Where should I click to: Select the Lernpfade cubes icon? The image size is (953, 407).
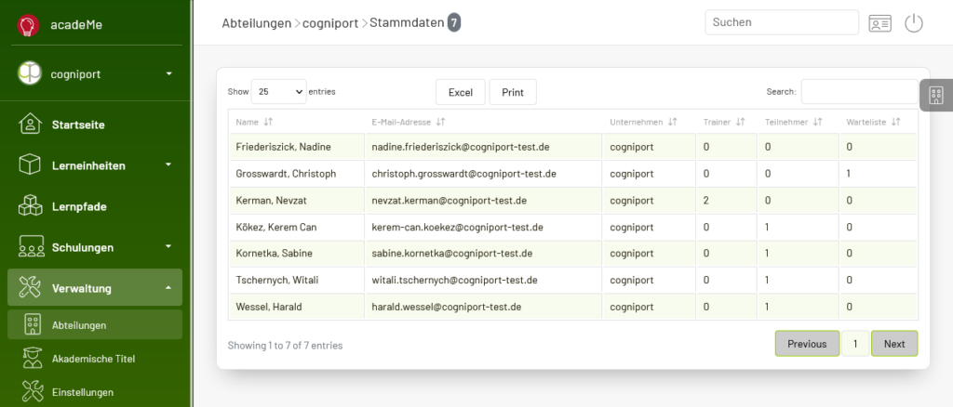(x=30, y=206)
